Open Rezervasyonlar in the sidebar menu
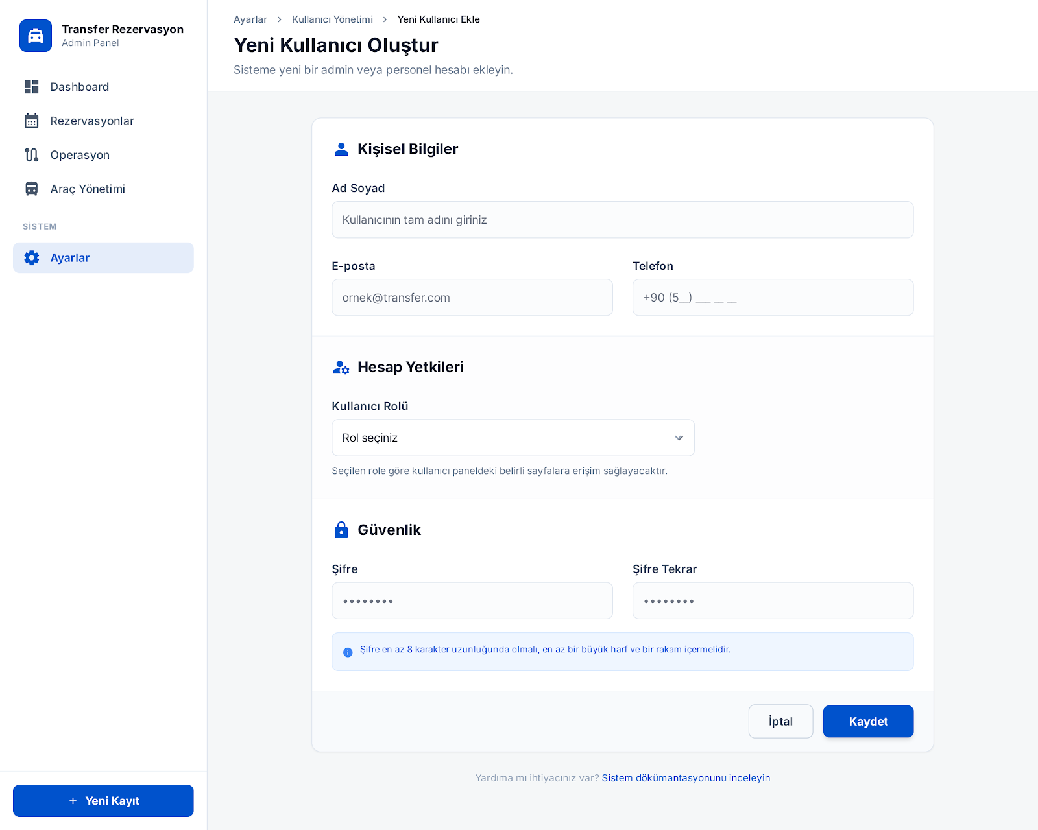The image size is (1038, 830). 92,121
